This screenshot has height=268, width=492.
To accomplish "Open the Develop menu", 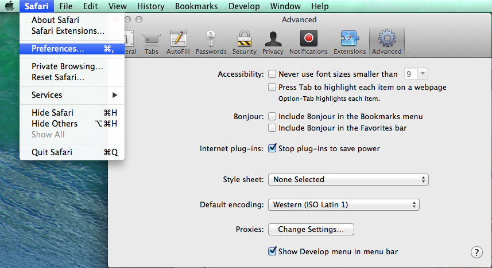I will pyautogui.click(x=244, y=6).
